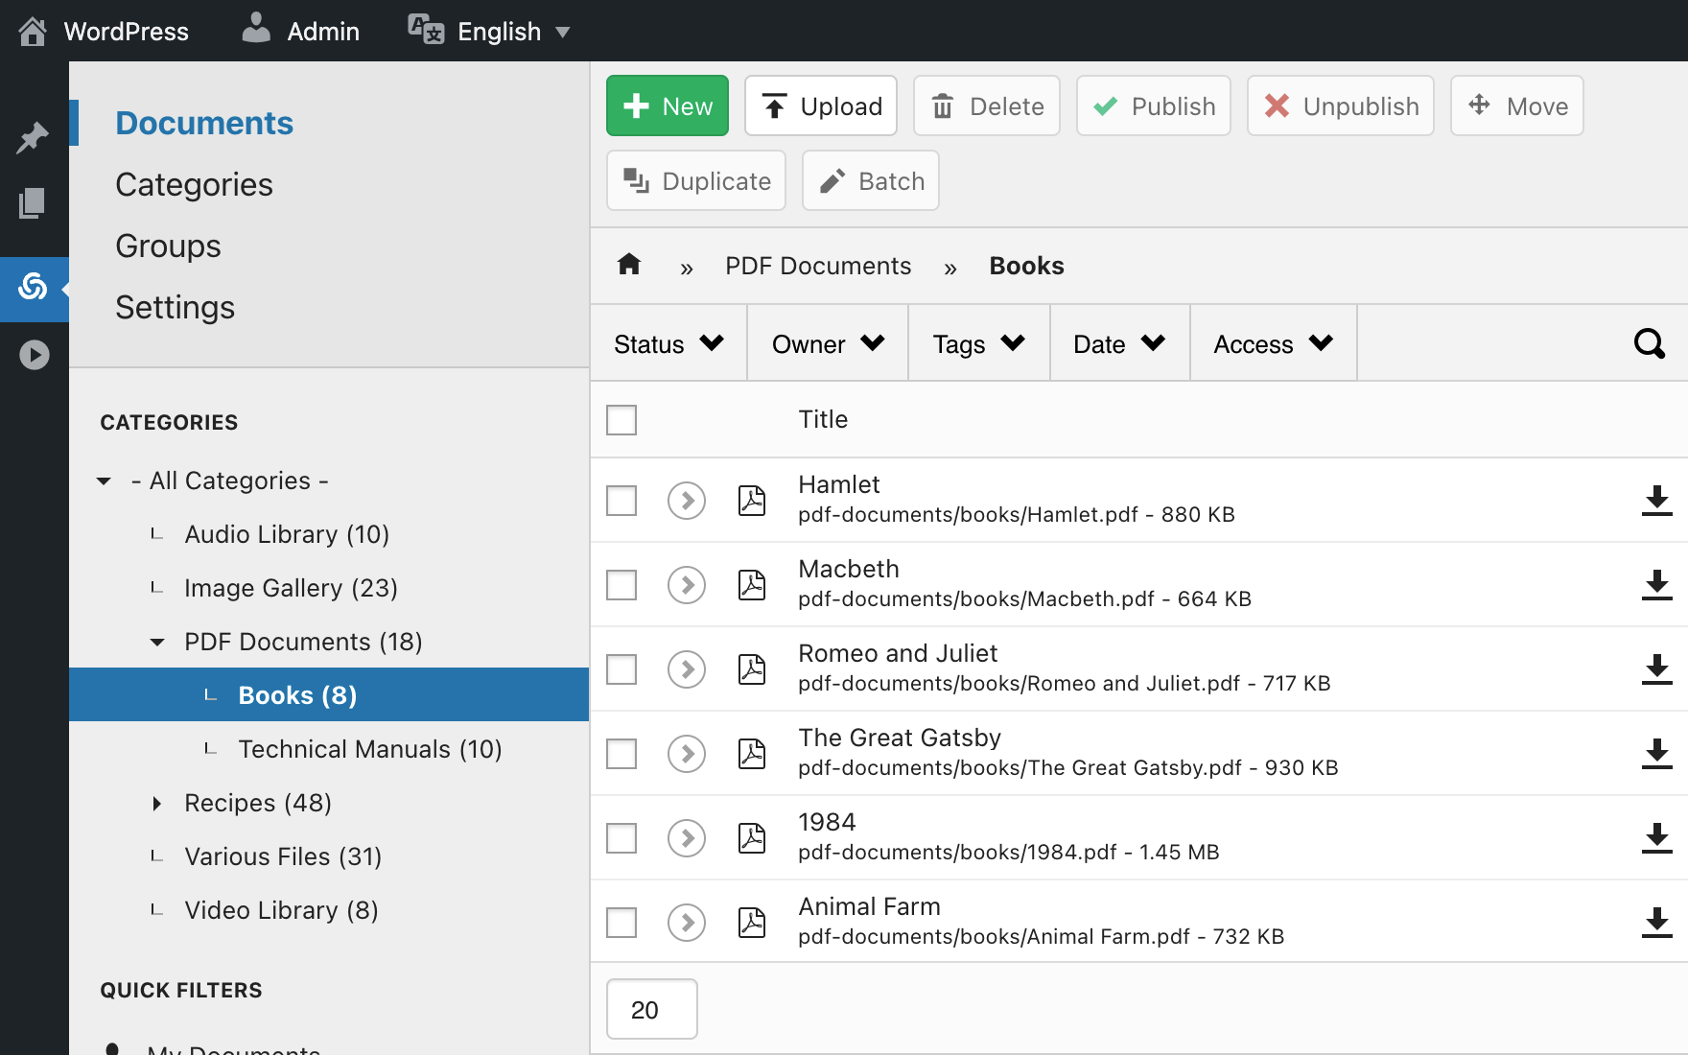Image resolution: width=1688 pixels, height=1055 pixels.
Task: Click the search magnifier icon
Action: tap(1649, 343)
